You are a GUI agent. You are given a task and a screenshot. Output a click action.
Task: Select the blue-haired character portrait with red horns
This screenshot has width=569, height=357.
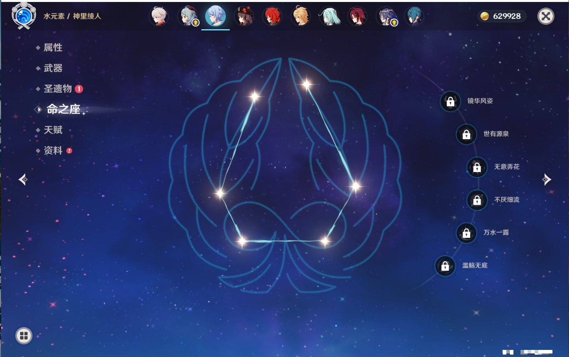click(x=188, y=17)
